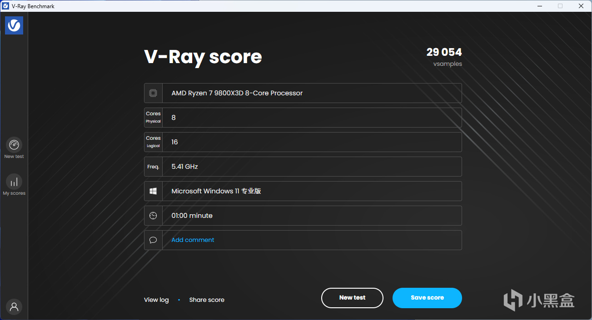Close the V-Ray Benchmark window
This screenshot has height=320, width=592.
point(581,6)
